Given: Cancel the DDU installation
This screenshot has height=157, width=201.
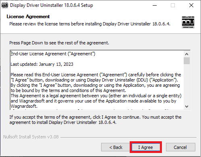Looking at the screenshot, I should (x=180, y=147).
